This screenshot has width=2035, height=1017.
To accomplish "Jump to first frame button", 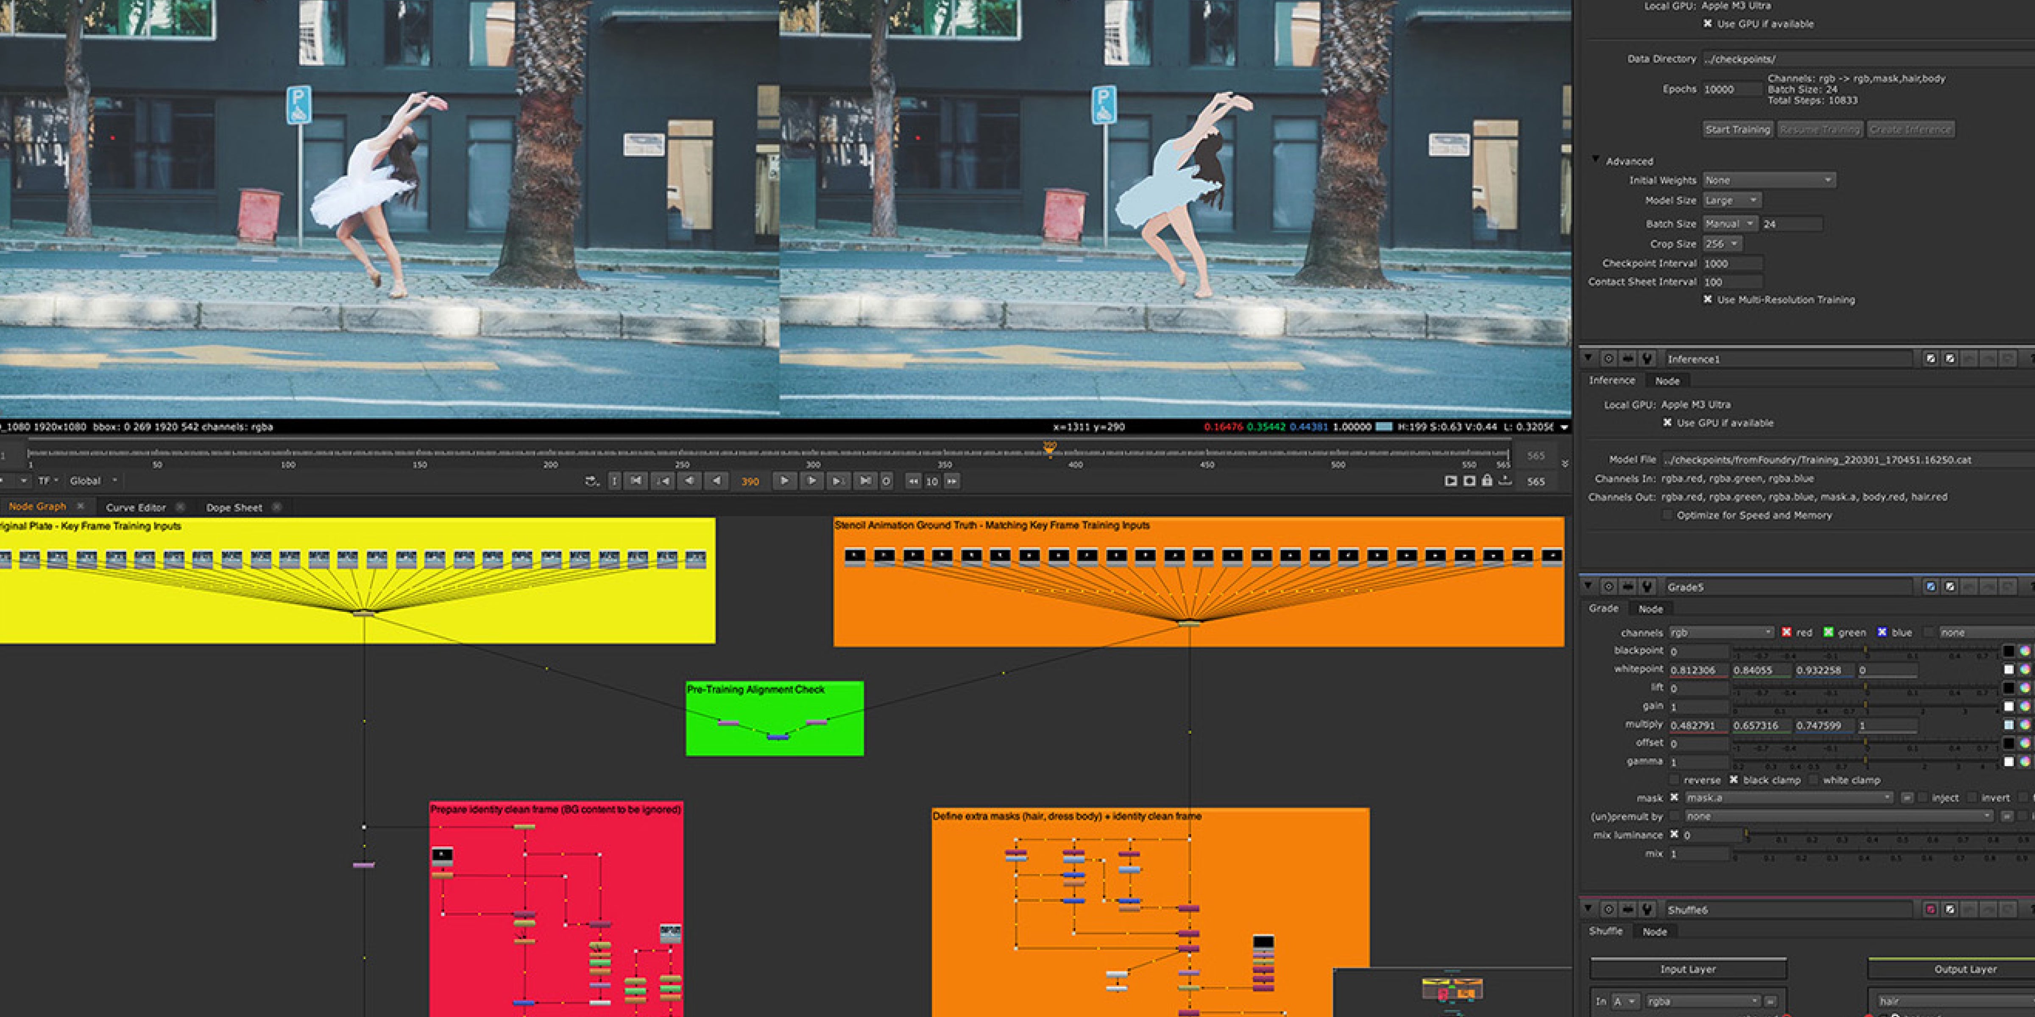I will 635,481.
